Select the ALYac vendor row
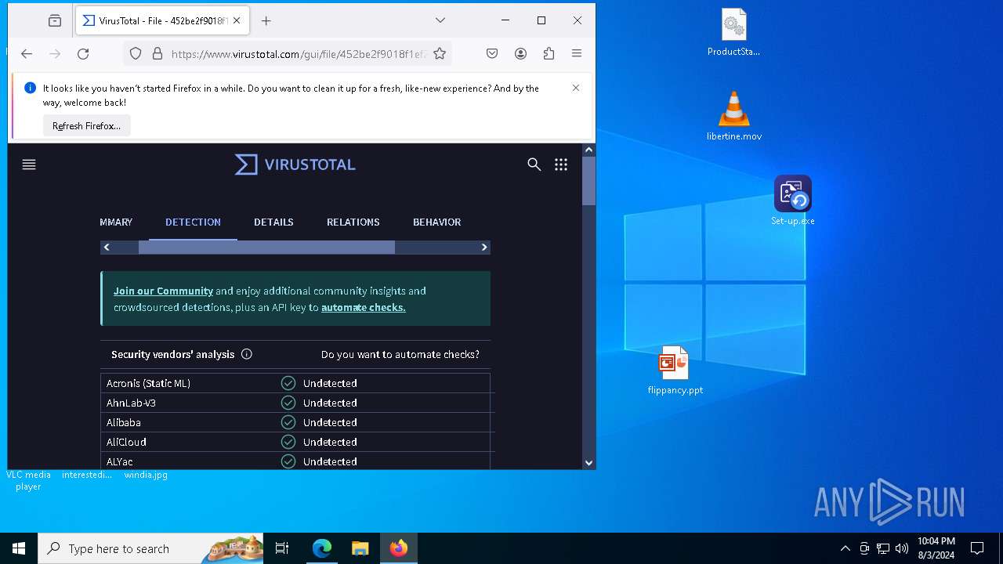The height and width of the screenshot is (564, 1003). (x=295, y=461)
